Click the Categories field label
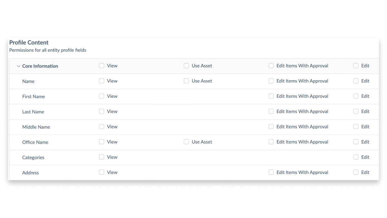This screenshot has width=387, height=218. (33, 158)
